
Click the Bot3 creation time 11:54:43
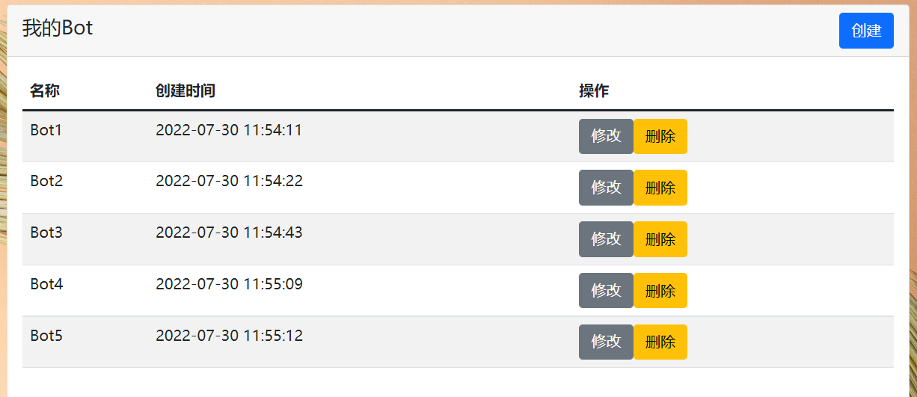[x=273, y=233]
